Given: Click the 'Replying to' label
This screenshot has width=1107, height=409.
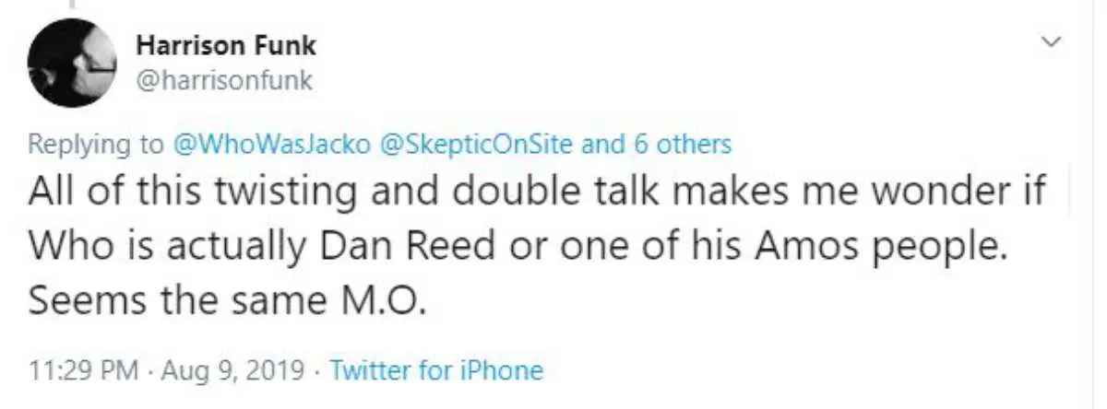Looking at the screenshot, I should point(94,144).
